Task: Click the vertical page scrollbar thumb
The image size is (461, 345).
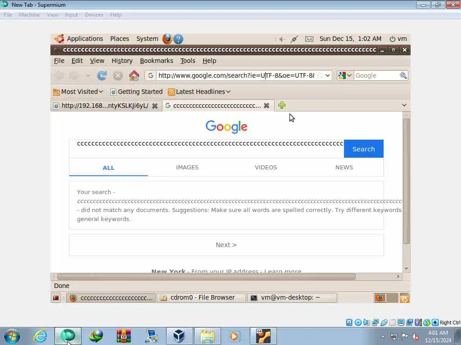Action: click(407, 181)
